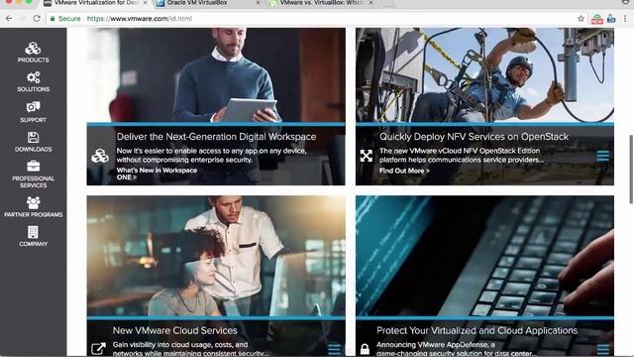
Task: Click the padlock icon on Protect Applications card
Action: 365,348
